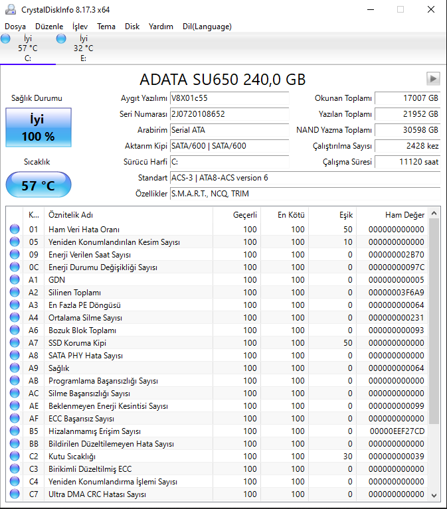Image resolution: width=447 pixels, height=509 pixels.
Task: Click the Aktarım Kipi field SATA/600
Action: (229, 146)
